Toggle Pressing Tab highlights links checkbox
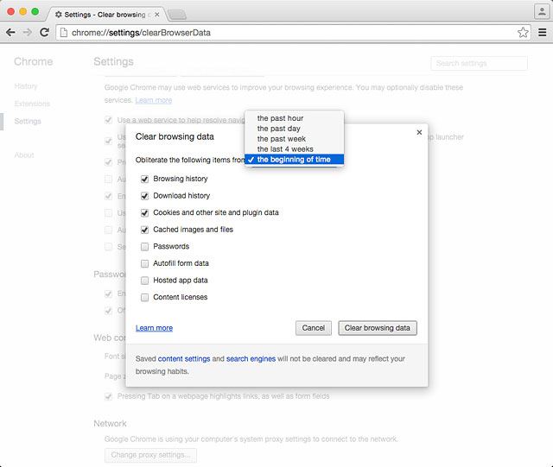The image size is (553, 467). pos(108,396)
